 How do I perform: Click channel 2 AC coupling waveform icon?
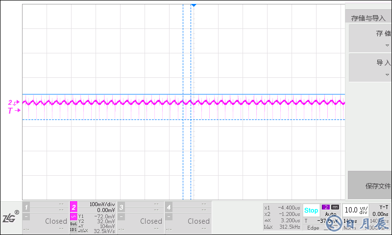tap(73, 216)
